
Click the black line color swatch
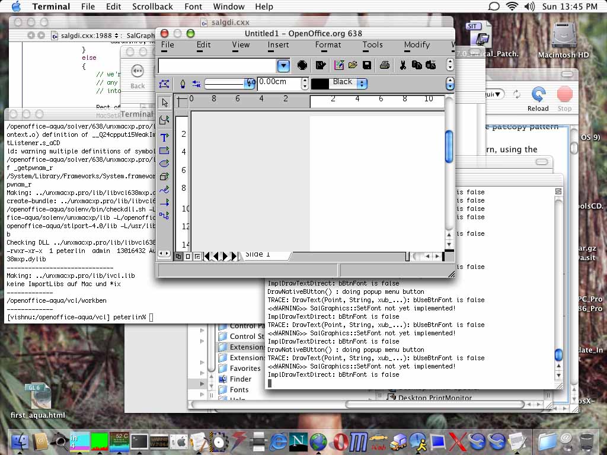coord(320,83)
